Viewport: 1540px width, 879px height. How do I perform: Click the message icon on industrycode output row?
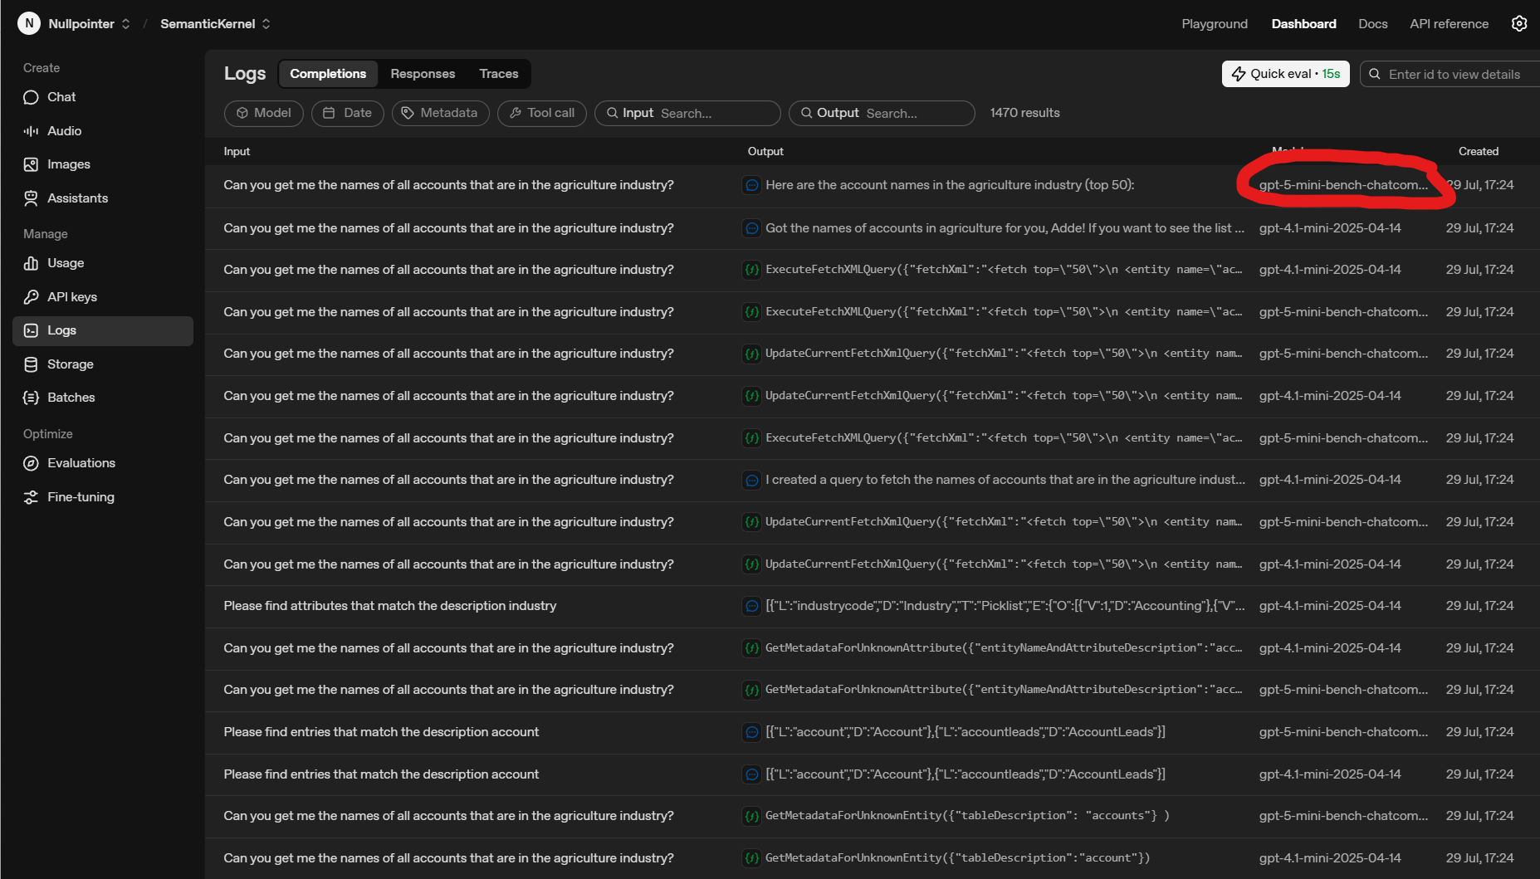click(x=751, y=606)
